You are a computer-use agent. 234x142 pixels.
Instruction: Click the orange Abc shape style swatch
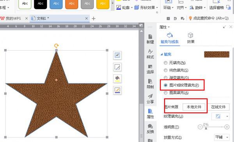(x=72, y=4)
